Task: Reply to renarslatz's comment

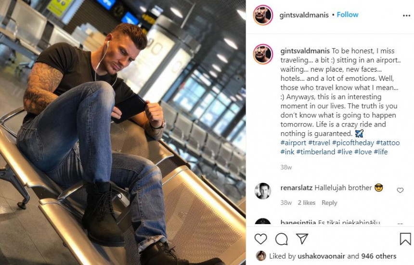Action: pyautogui.click(x=329, y=202)
